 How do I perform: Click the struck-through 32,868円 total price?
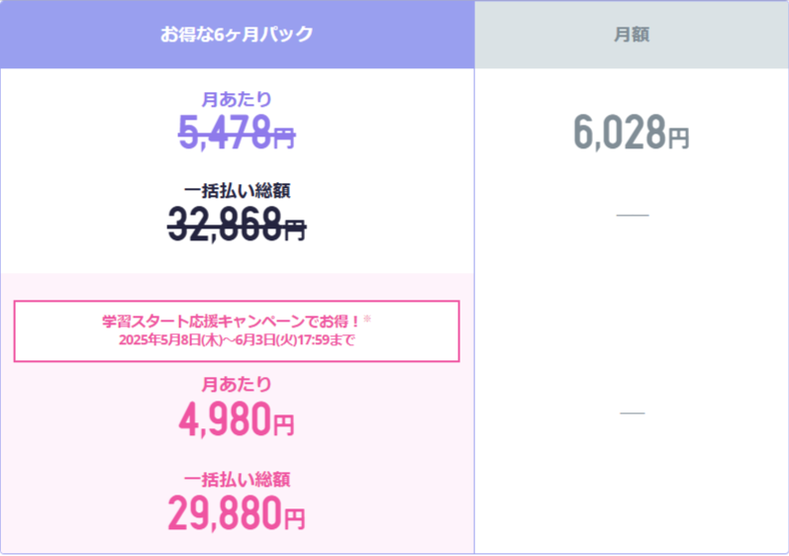coord(237,225)
